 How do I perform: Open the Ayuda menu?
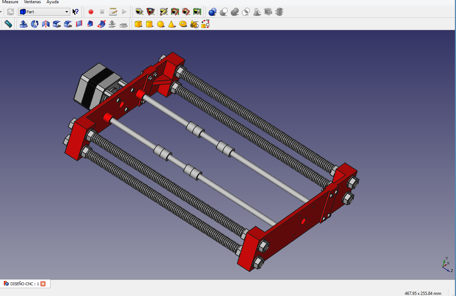coord(53,2)
